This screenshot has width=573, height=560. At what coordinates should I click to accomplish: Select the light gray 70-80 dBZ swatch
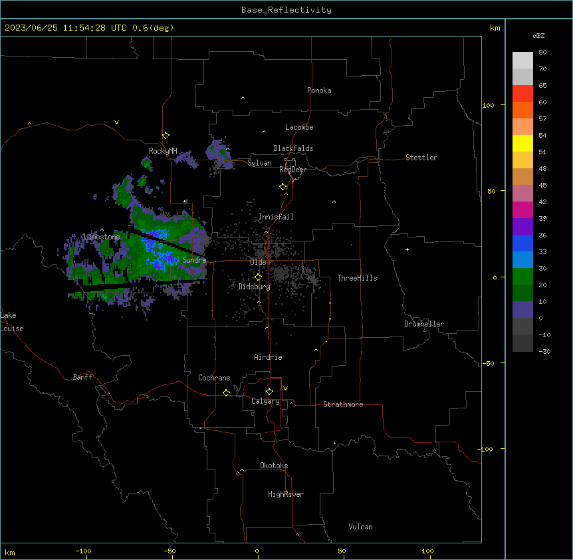point(522,61)
